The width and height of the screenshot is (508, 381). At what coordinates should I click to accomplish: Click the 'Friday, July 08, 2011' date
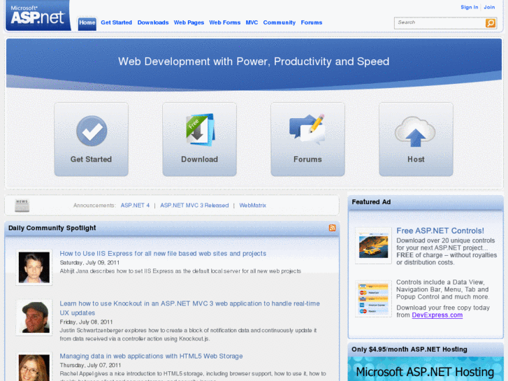tap(86, 322)
